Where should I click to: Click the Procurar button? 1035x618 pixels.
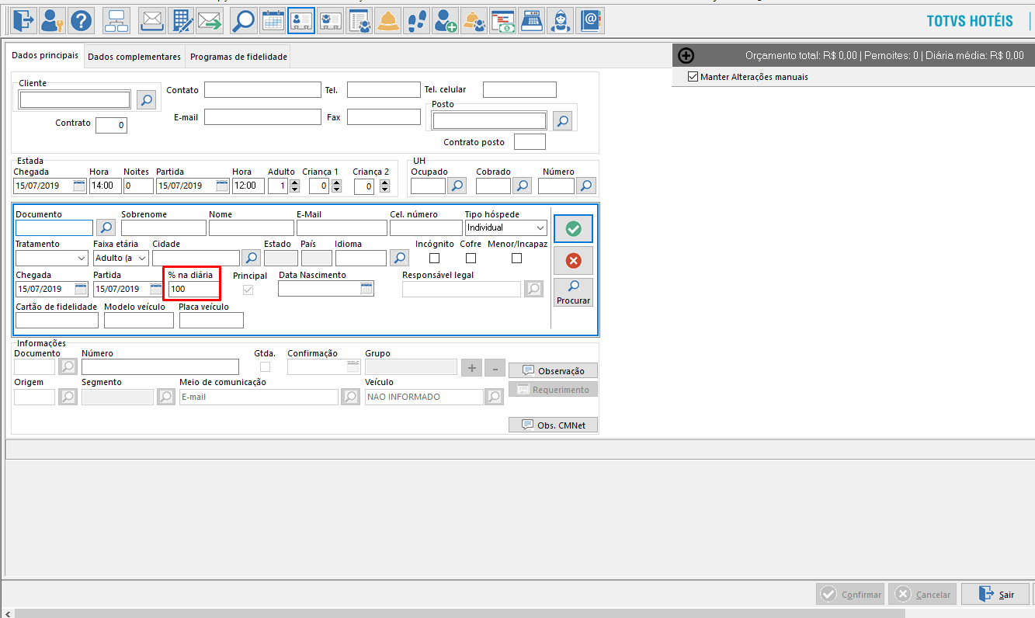[573, 292]
